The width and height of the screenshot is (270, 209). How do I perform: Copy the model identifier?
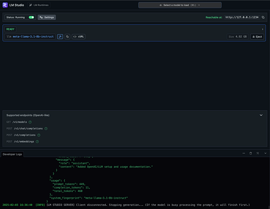(67, 36)
